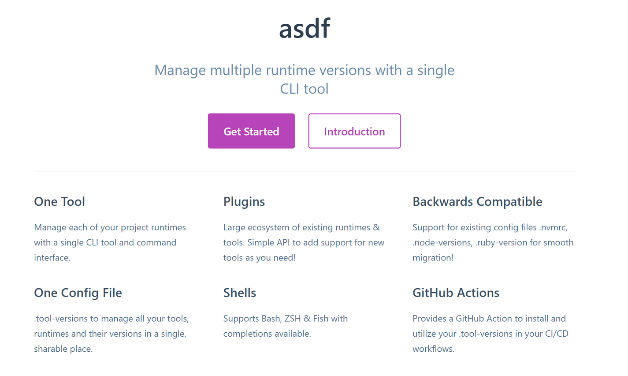Click the GitHub Actions feature heading
The image size is (628, 376).
(x=456, y=293)
